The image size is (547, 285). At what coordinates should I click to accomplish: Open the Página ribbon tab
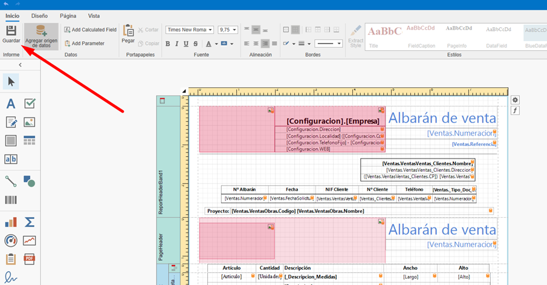68,16
